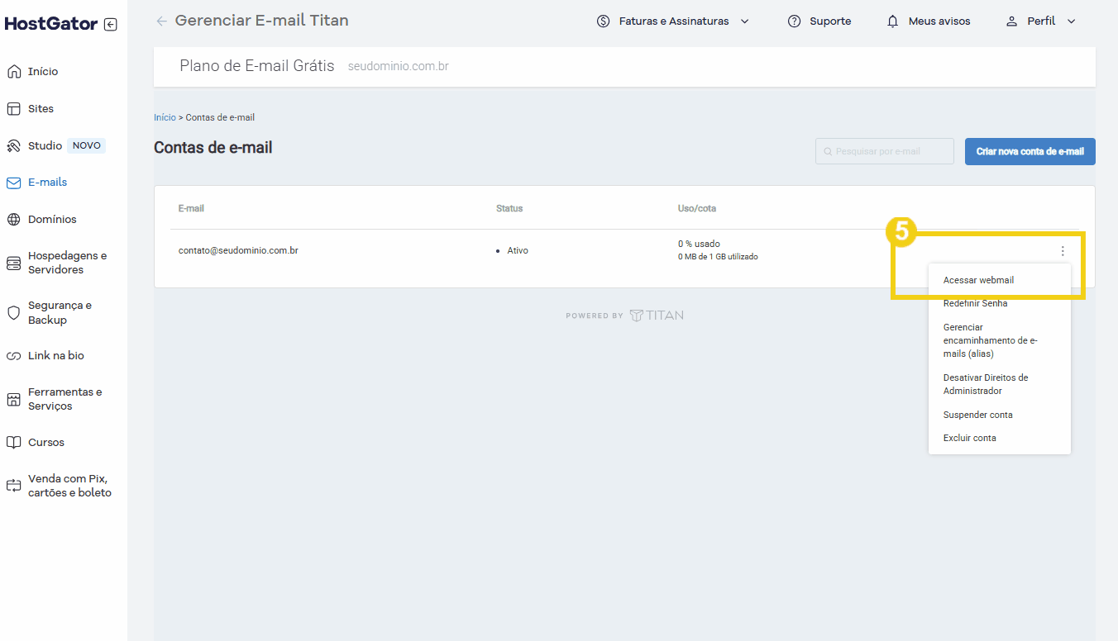Click the Hospedagens e Servidores server icon

[x=13, y=264]
